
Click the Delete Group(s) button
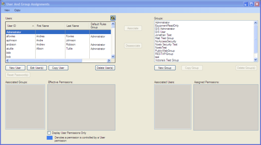tap(246, 68)
